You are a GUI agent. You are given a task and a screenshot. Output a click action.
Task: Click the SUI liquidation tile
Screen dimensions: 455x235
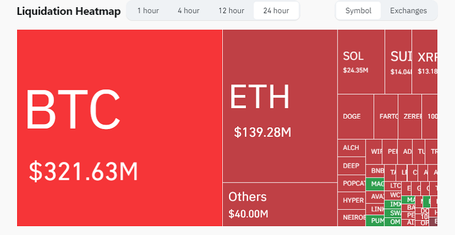tap(398, 62)
